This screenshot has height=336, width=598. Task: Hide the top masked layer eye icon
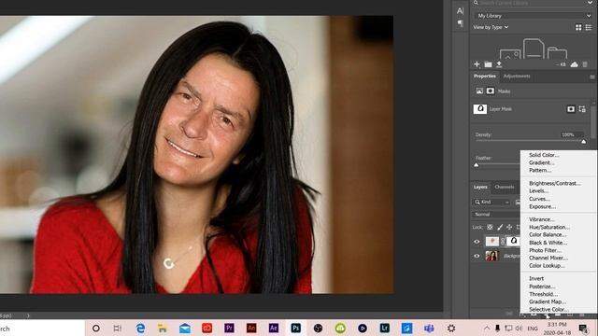click(x=477, y=242)
